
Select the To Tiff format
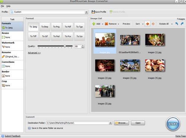pos(33,36)
